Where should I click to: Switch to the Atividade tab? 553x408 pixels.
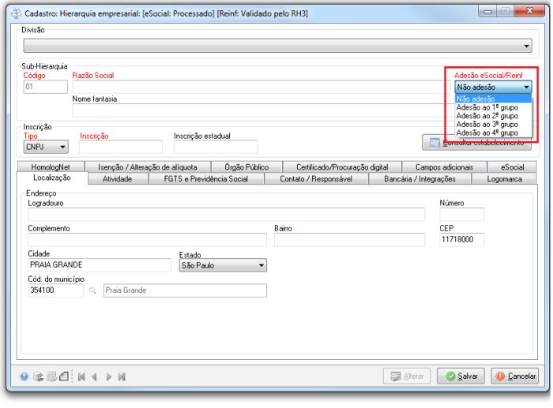coord(118,179)
